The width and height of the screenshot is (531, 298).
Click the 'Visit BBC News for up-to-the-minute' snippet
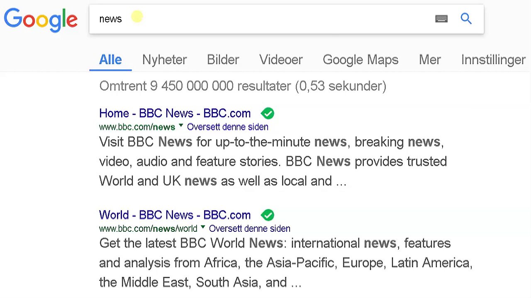point(273,161)
